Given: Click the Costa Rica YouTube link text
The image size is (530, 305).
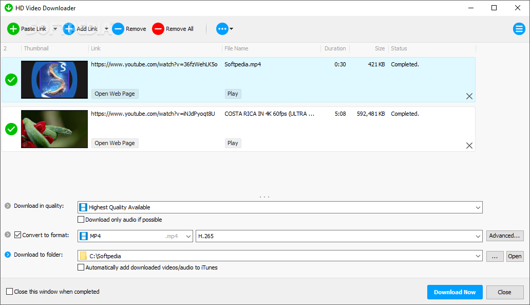Looking at the screenshot, I should coord(153,114).
